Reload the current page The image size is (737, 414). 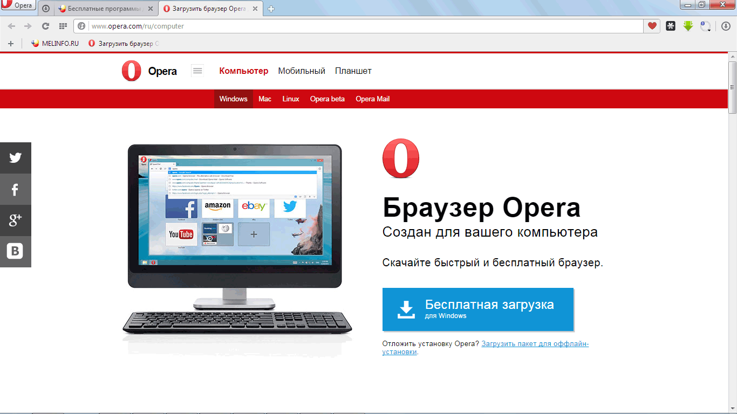(x=45, y=26)
